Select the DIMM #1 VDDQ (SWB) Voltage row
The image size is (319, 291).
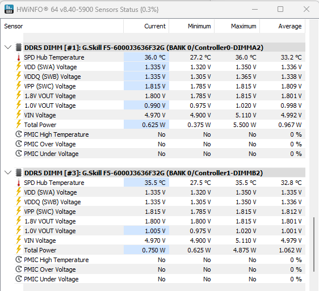coord(159,77)
